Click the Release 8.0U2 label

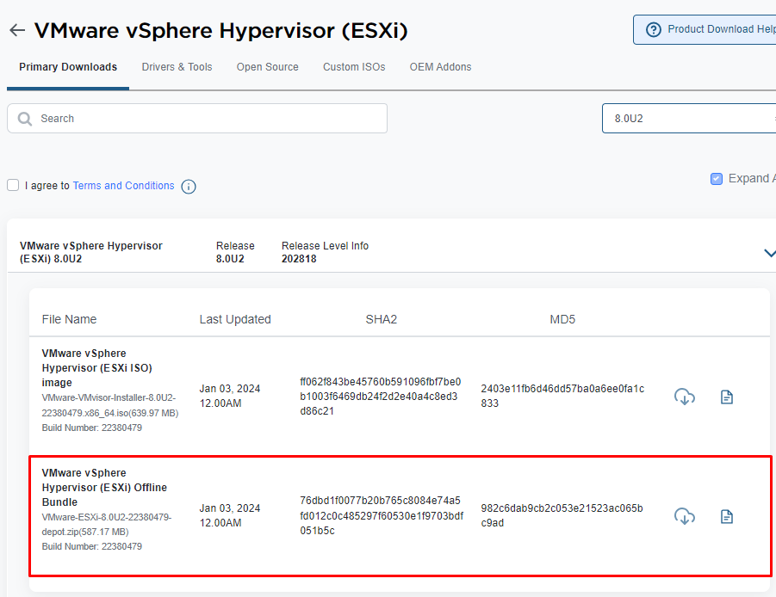point(235,252)
